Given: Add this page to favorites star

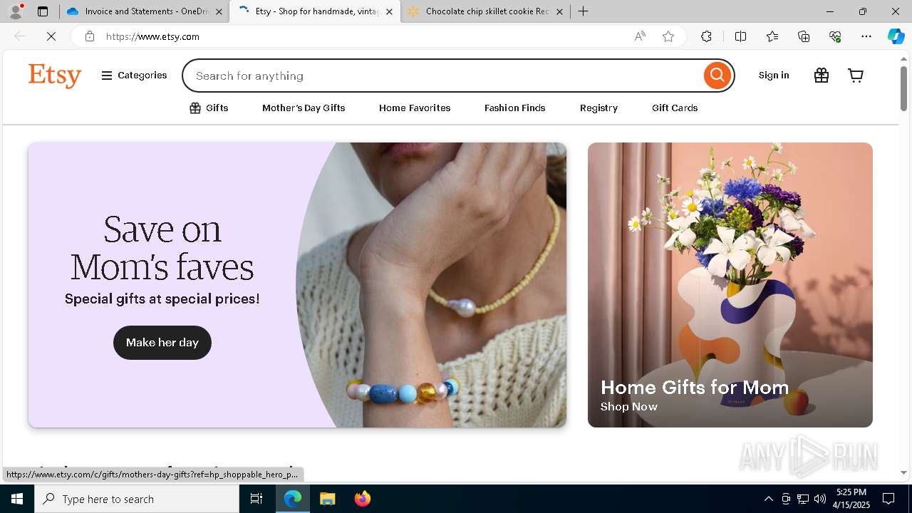Looking at the screenshot, I should (668, 36).
